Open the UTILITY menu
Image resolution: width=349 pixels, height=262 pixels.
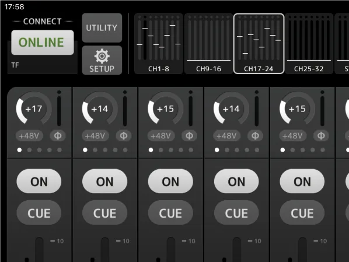pos(102,28)
